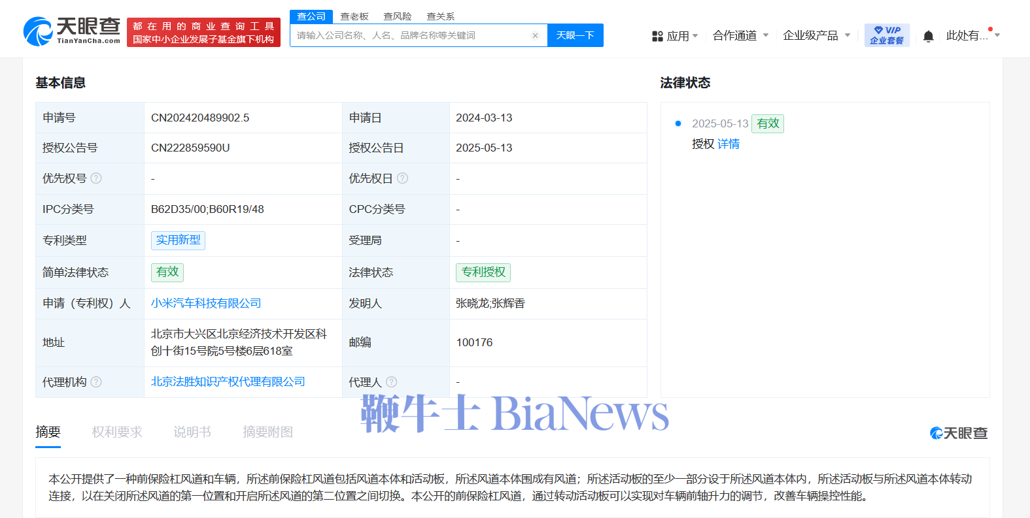1030x518 pixels.
Task: Switch to the 查风险 search tab
Action: tap(398, 16)
